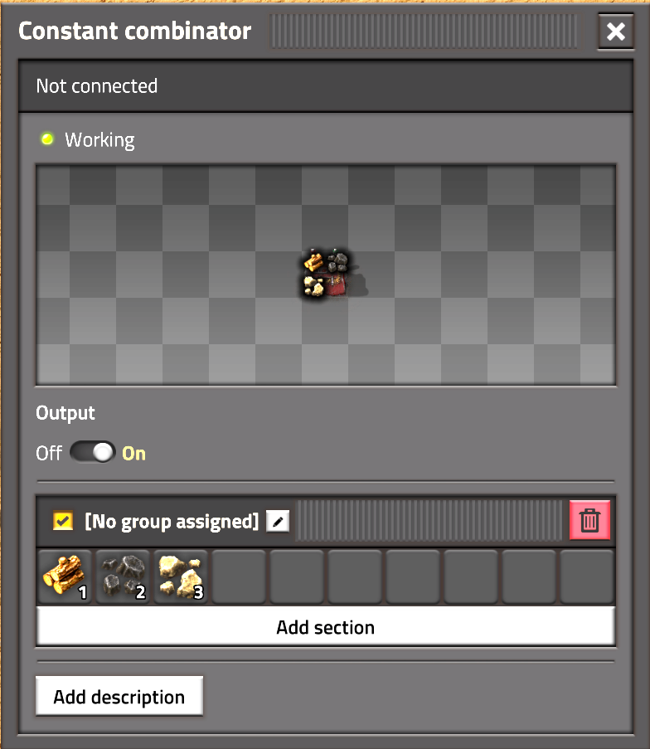Click the Off label beside the switch
The image size is (650, 749).
49,453
